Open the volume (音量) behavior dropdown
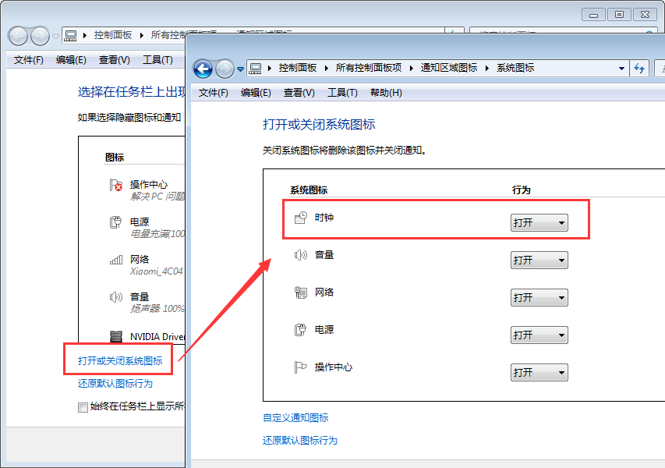 tap(539, 261)
